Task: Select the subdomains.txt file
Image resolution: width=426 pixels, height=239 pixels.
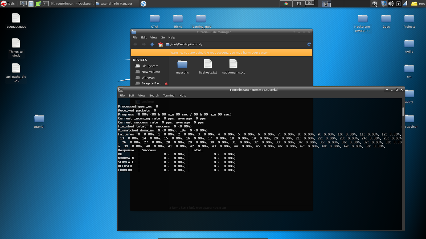Action: tap(234, 67)
